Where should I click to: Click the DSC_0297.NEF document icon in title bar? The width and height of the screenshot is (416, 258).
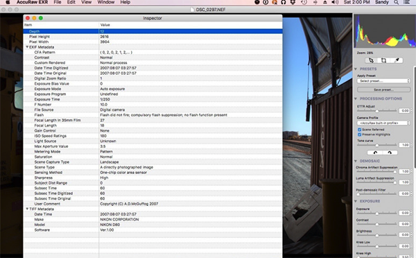[192, 10]
